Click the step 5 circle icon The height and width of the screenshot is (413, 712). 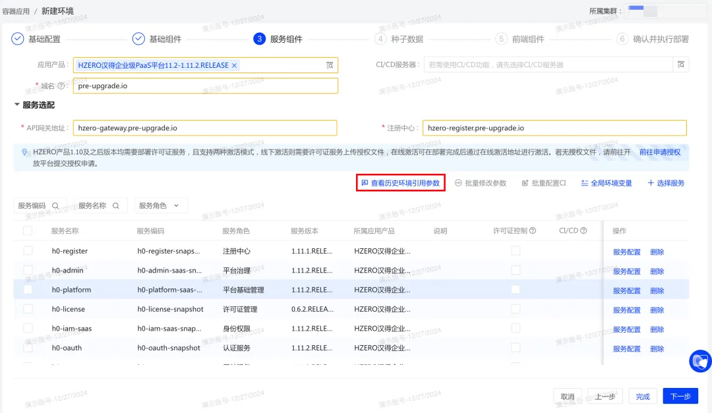click(x=501, y=39)
